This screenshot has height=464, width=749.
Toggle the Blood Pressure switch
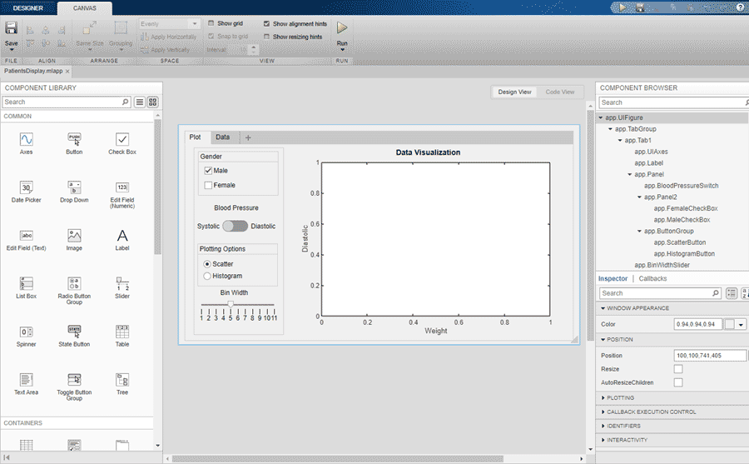pyautogui.click(x=236, y=226)
